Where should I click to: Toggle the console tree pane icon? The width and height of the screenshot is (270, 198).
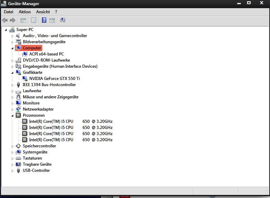tap(23, 20)
